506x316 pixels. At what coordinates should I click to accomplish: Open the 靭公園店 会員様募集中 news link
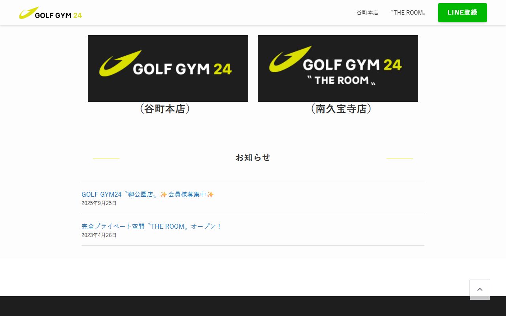tap(147, 194)
